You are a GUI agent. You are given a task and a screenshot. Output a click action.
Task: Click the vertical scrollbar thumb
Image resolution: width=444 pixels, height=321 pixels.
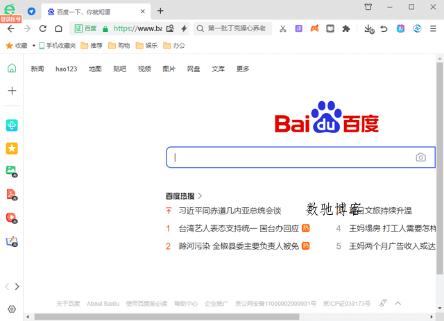pyautogui.click(x=440, y=168)
